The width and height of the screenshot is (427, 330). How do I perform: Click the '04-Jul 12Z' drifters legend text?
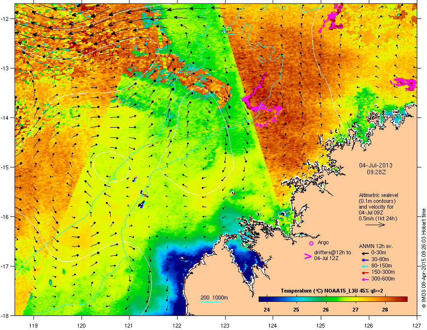point(326,258)
